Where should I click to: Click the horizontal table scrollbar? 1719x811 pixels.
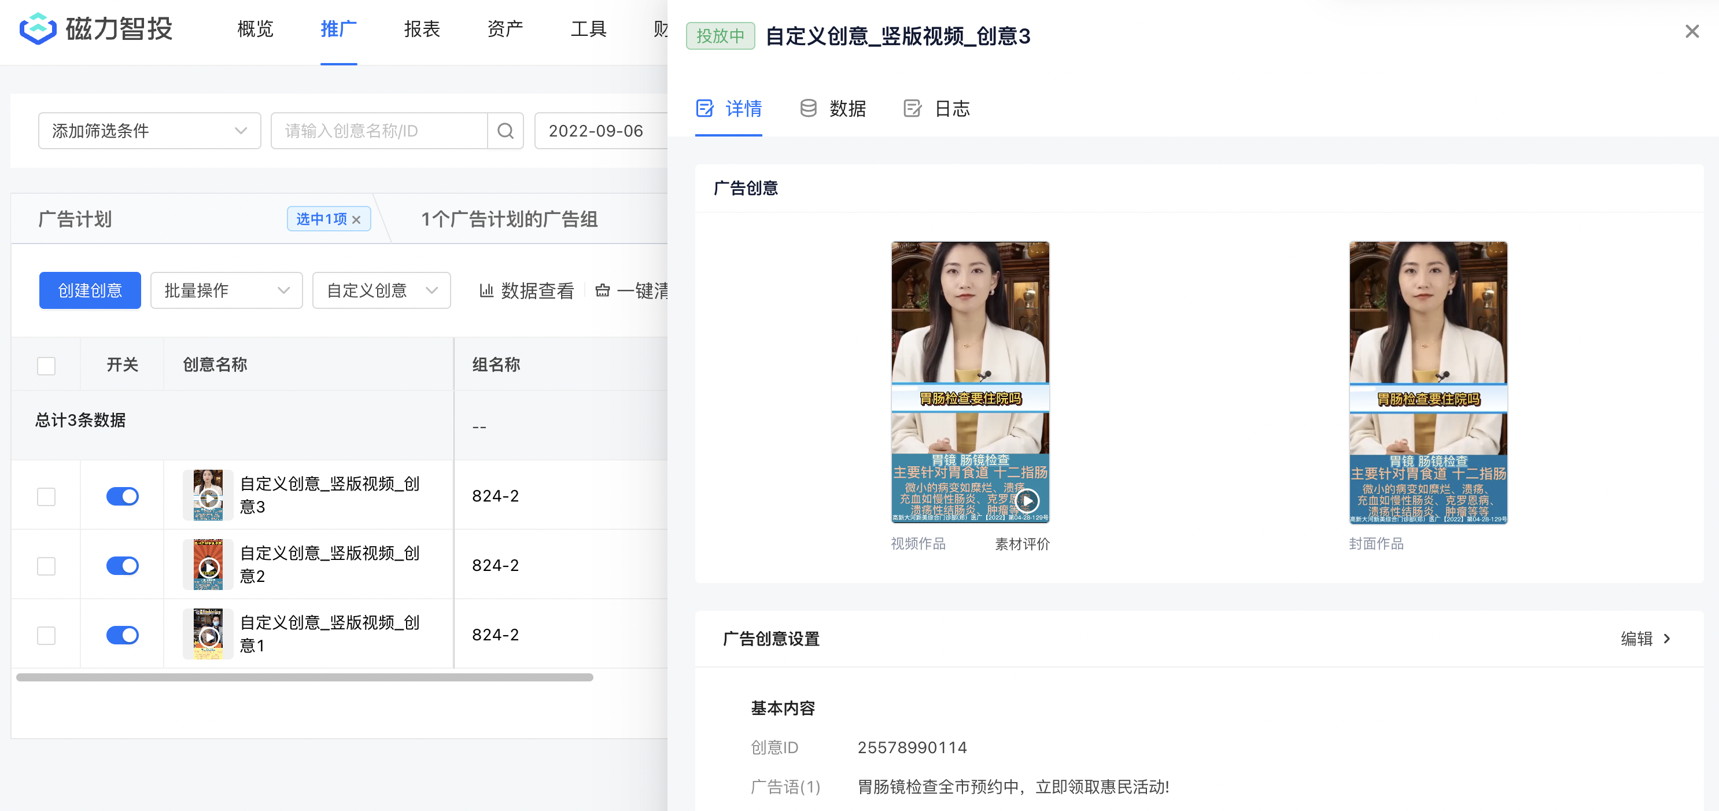tap(304, 677)
